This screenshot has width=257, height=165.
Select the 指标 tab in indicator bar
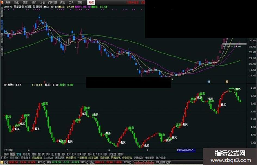(7, 154)
